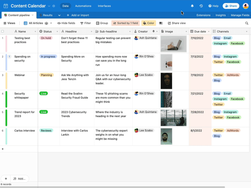Toggle the select-all rows checkbox
The image size is (251, 188).
(x=3, y=31)
